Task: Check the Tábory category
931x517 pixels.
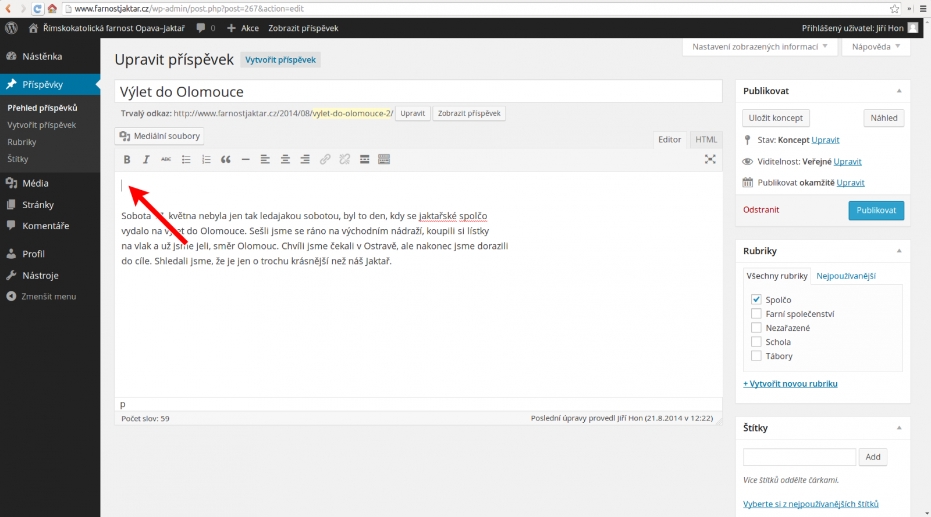Action: tap(756, 355)
